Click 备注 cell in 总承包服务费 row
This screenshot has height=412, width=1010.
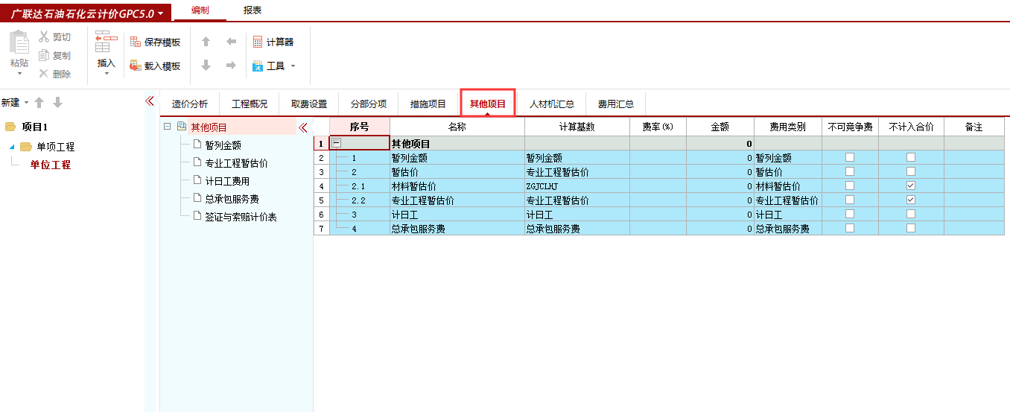[x=974, y=229]
